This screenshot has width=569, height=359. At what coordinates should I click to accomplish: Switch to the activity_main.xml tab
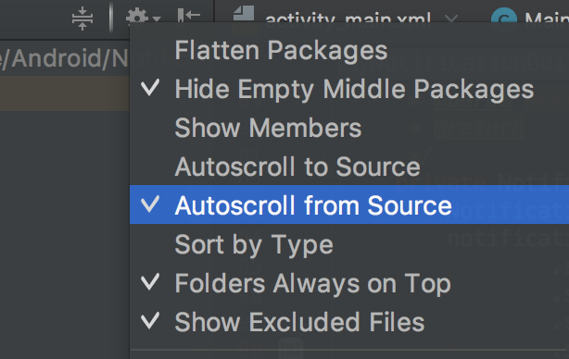[348, 18]
